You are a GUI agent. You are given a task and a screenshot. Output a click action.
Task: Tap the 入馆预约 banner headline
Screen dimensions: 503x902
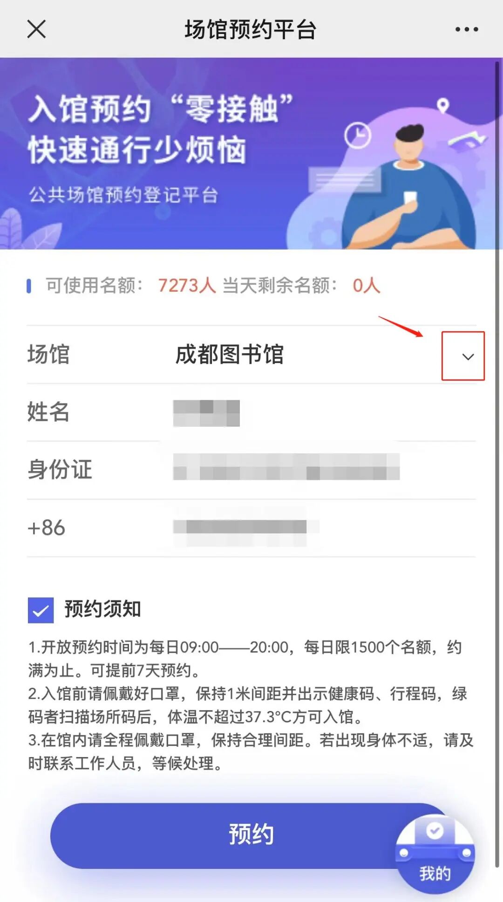click(x=90, y=109)
